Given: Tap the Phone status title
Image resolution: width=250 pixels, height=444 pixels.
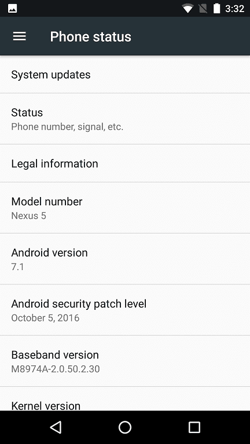Looking at the screenshot, I should click(90, 37).
